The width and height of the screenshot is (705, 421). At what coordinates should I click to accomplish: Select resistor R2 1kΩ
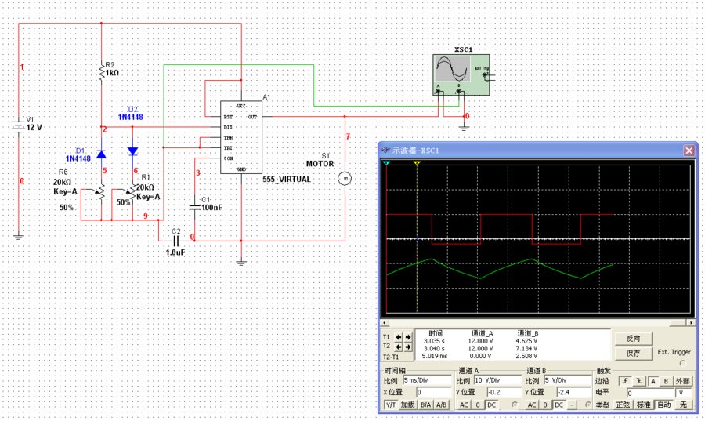102,72
